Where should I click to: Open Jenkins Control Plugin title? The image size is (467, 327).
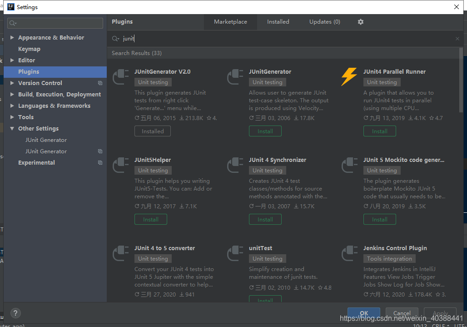[x=395, y=248]
